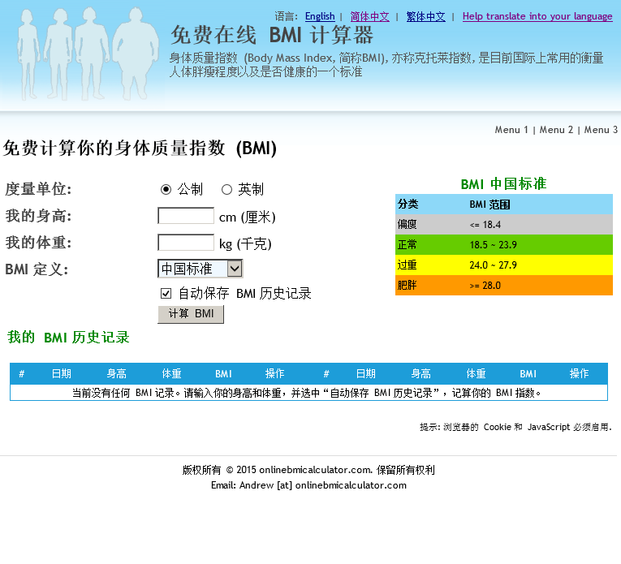The height and width of the screenshot is (564, 621).
Task: Switch language to English
Action: pos(320,16)
